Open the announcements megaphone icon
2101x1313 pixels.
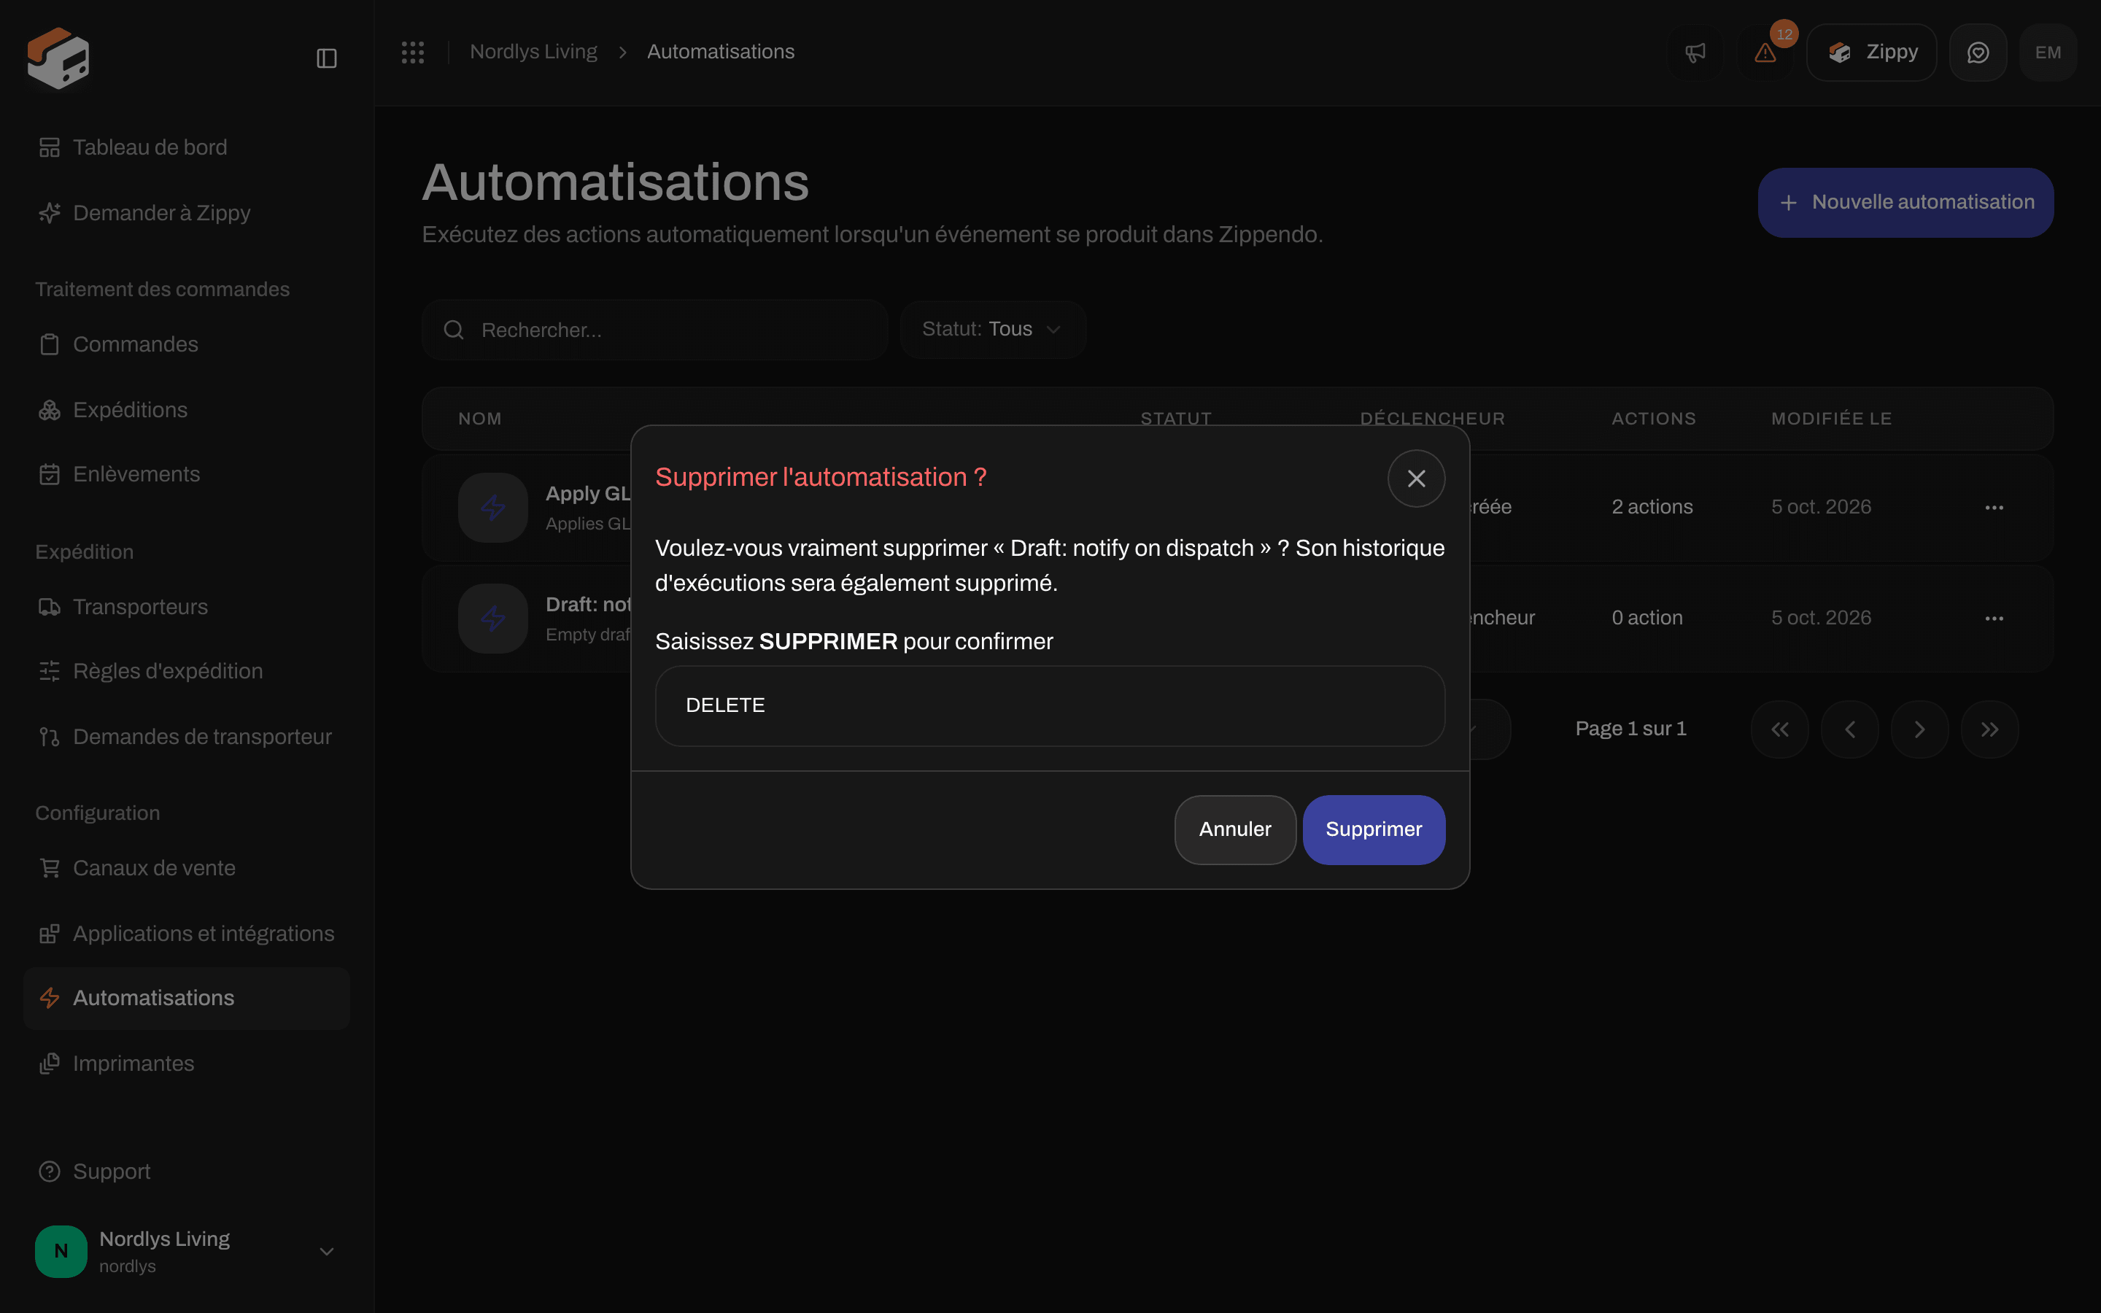click(x=1695, y=52)
